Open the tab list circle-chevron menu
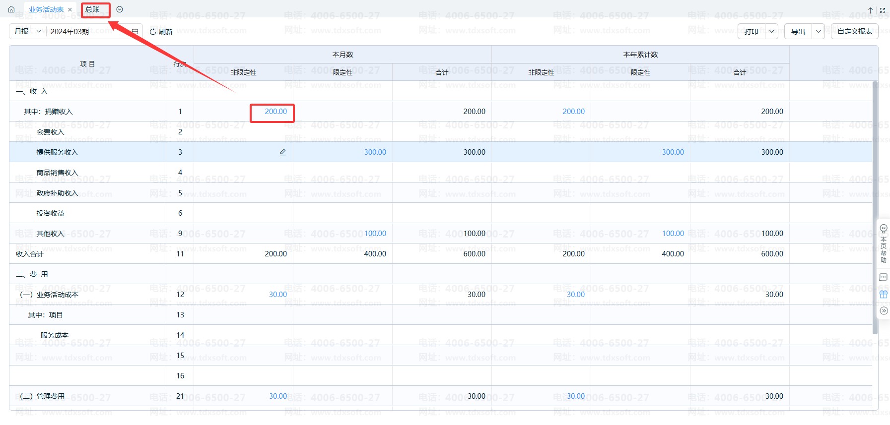 (120, 9)
